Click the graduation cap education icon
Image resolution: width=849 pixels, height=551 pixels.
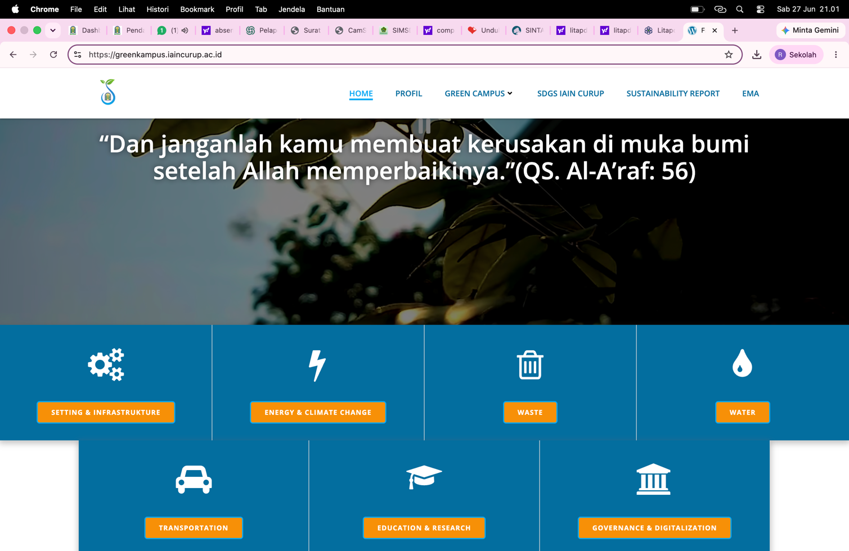(424, 477)
